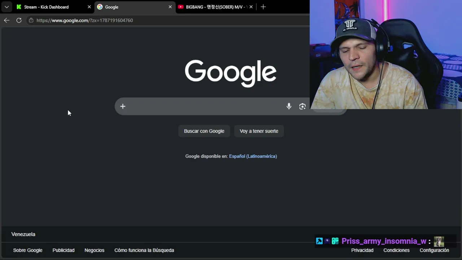
Task: Go back to the previous page
Action: tap(6, 20)
